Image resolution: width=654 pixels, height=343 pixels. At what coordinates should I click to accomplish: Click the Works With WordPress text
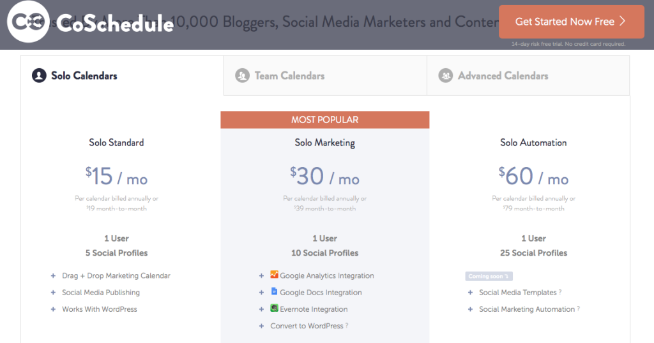point(99,309)
